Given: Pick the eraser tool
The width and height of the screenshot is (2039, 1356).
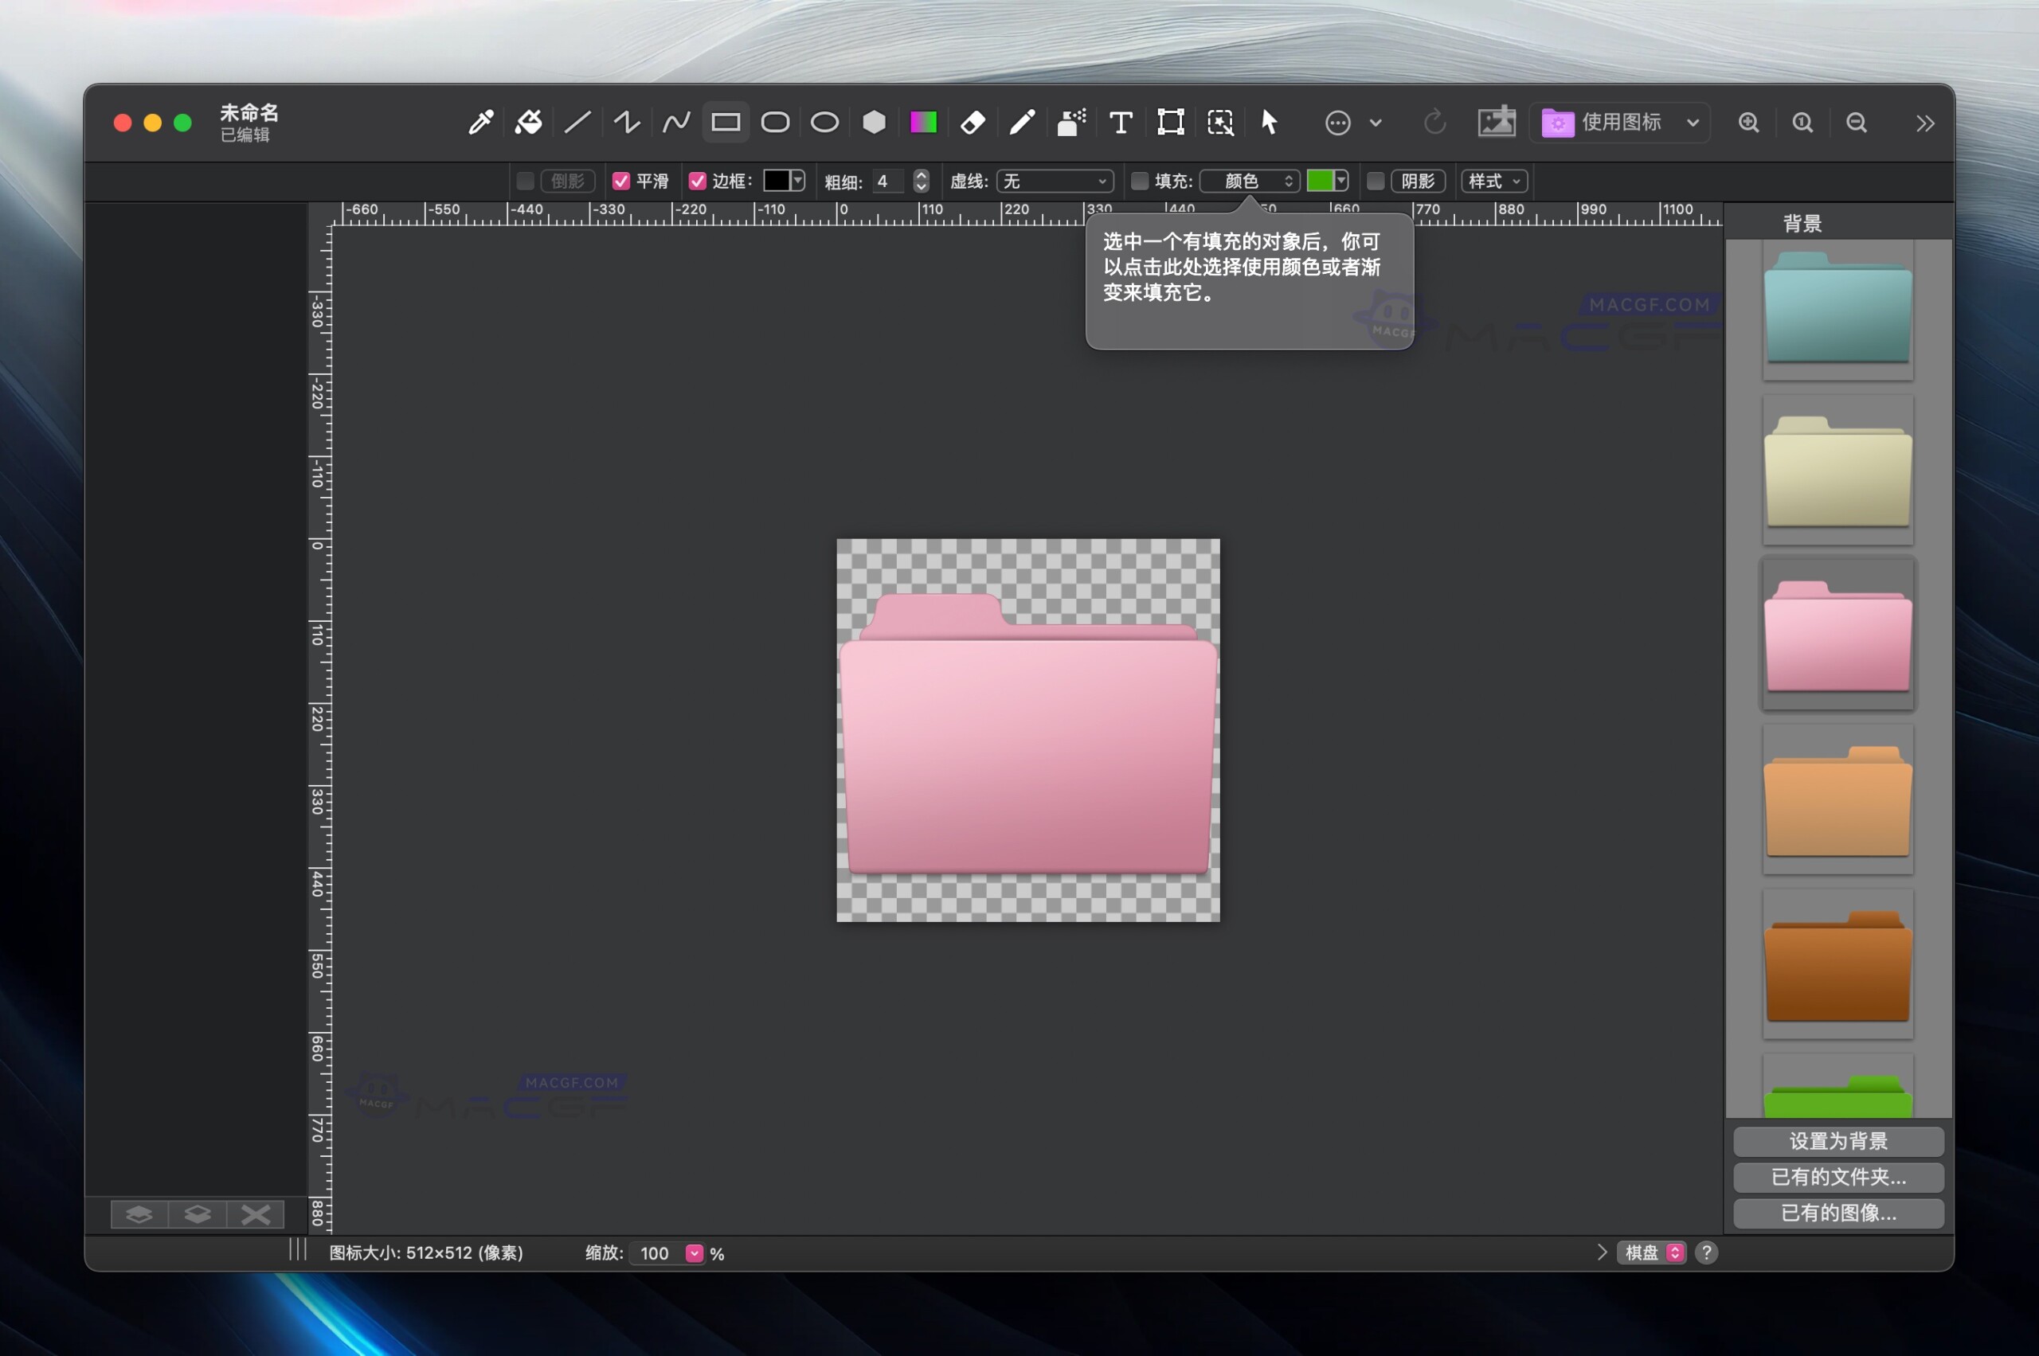Looking at the screenshot, I should click(973, 123).
